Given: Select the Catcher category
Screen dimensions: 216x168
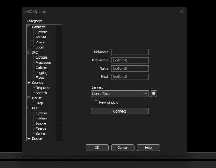Looking at the screenshot, I should point(42,67).
